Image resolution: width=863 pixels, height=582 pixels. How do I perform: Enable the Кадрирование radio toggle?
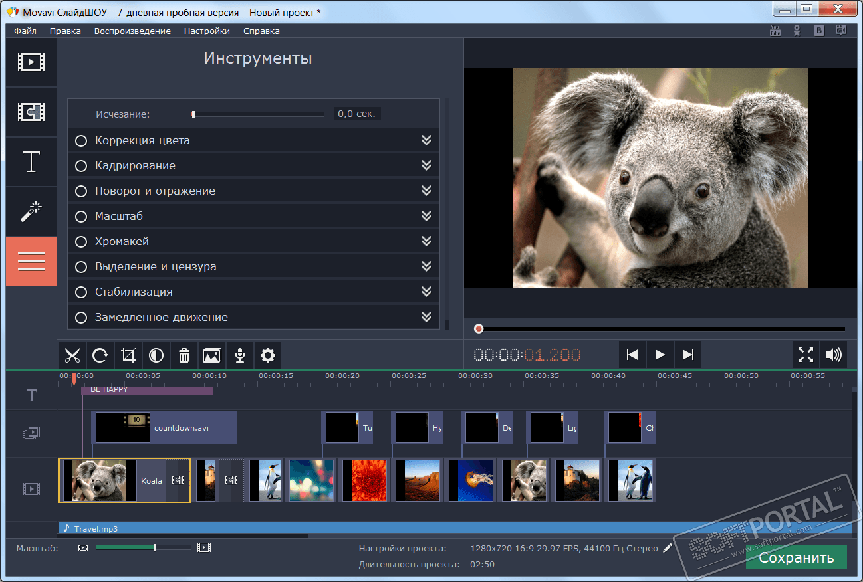[81, 166]
